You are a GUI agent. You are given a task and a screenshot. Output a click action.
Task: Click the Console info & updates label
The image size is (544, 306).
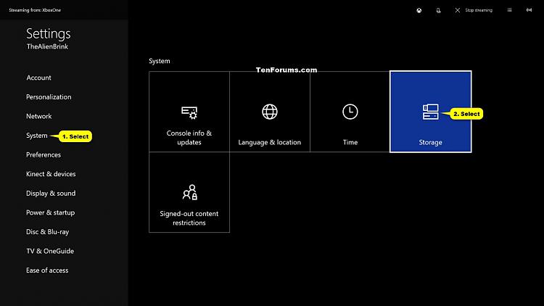pyautogui.click(x=189, y=138)
